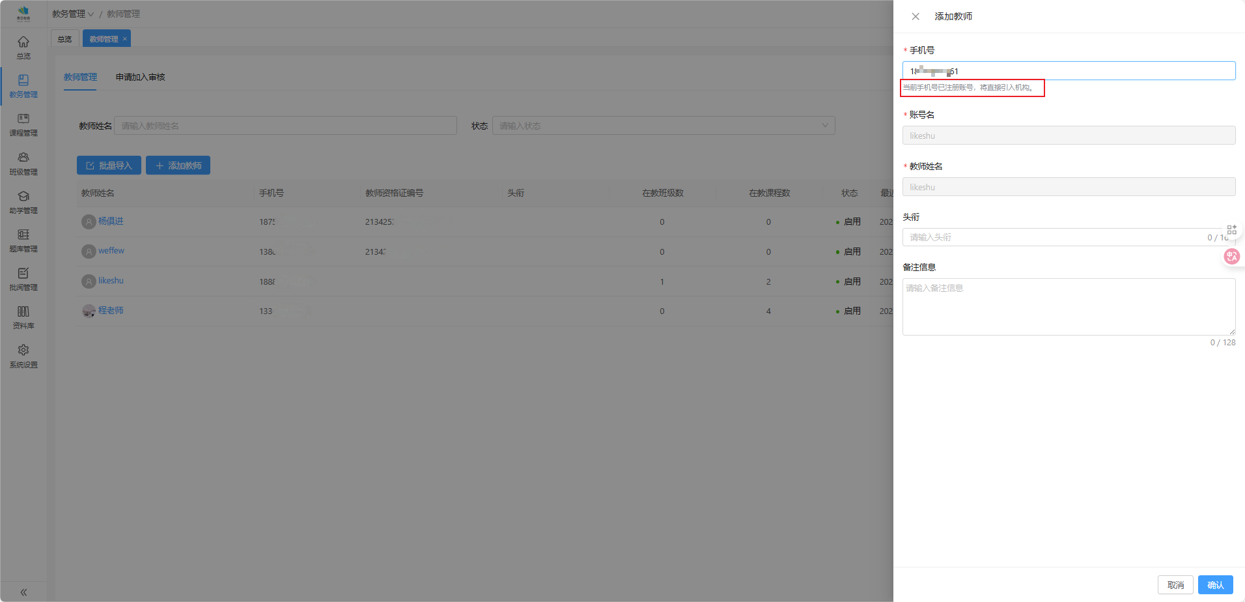Screen dimensions: 1245x602
Task: Close the 添加教师 drawer with X
Action: pos(916,16)
